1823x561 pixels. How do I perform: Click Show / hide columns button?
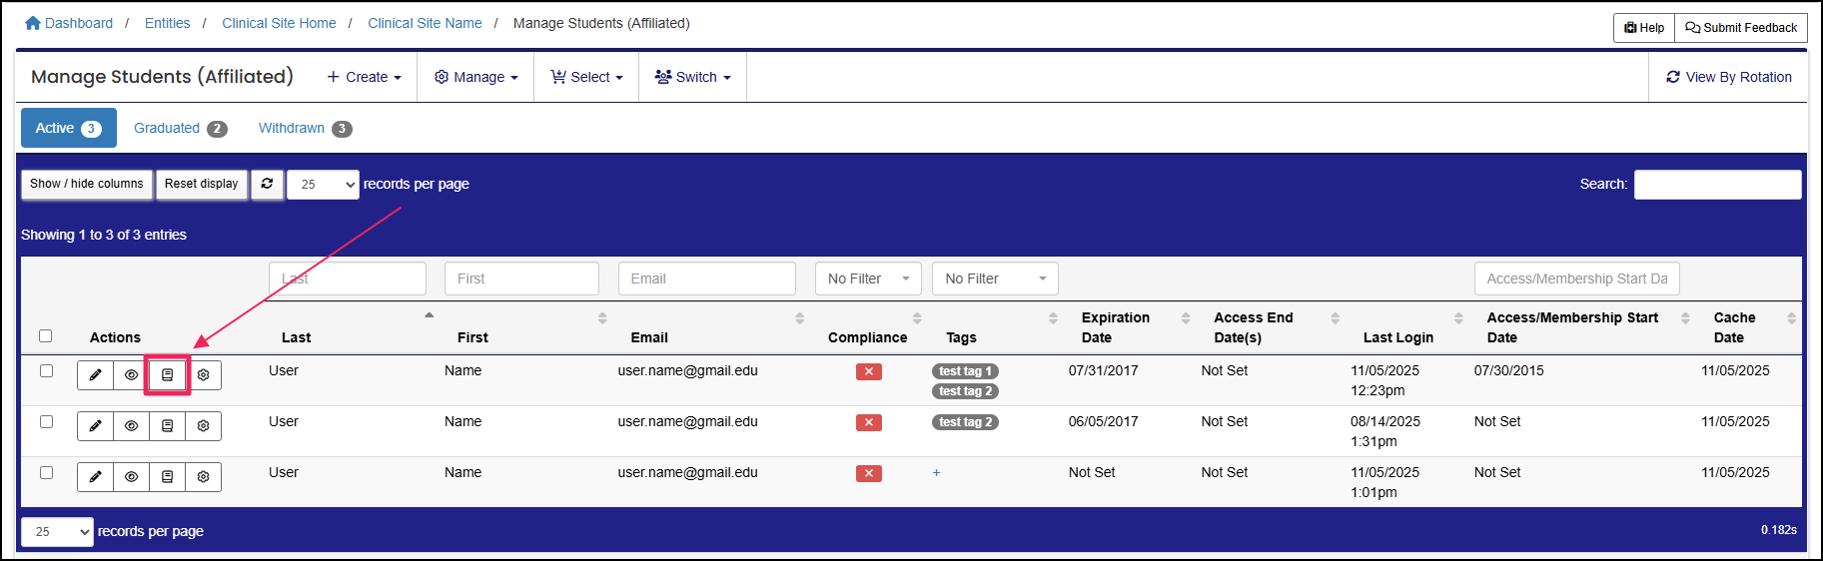pyautogui.click(x=87, y=185)
